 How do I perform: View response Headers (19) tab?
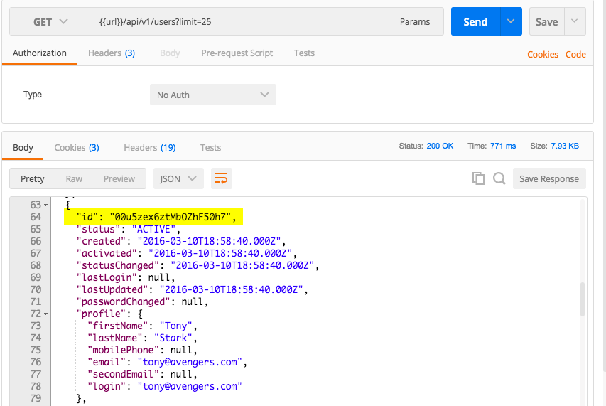tap(149, 148)
